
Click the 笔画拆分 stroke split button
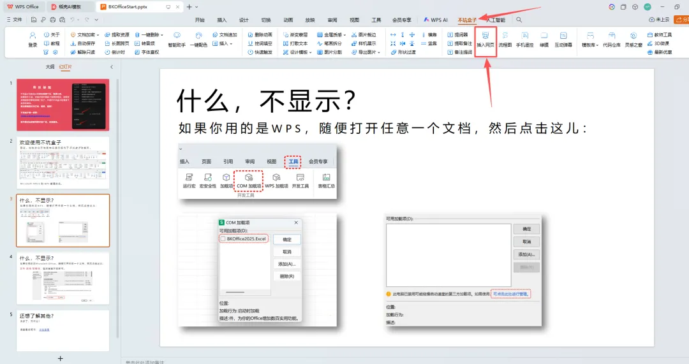point(330,43)
